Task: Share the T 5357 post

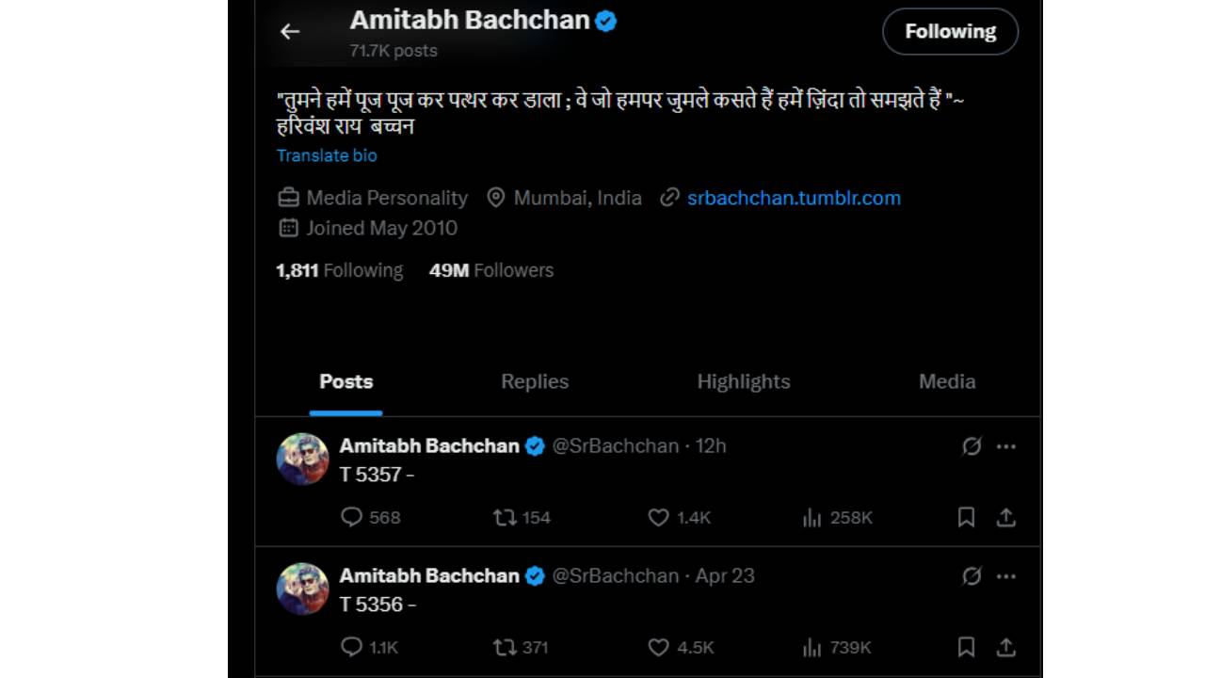Action: tap(1006, 517)
